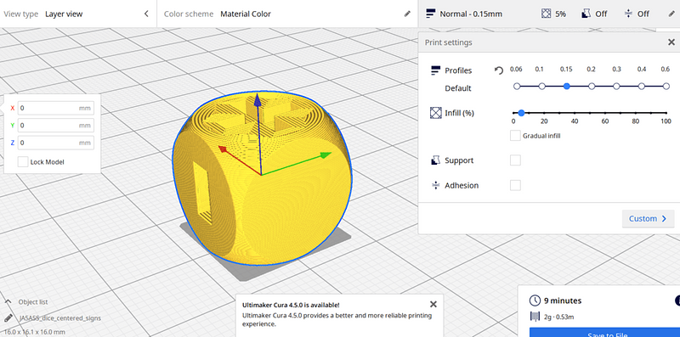Click the Z position input field
Screen dimensions: 680x337
pos(56,143)
